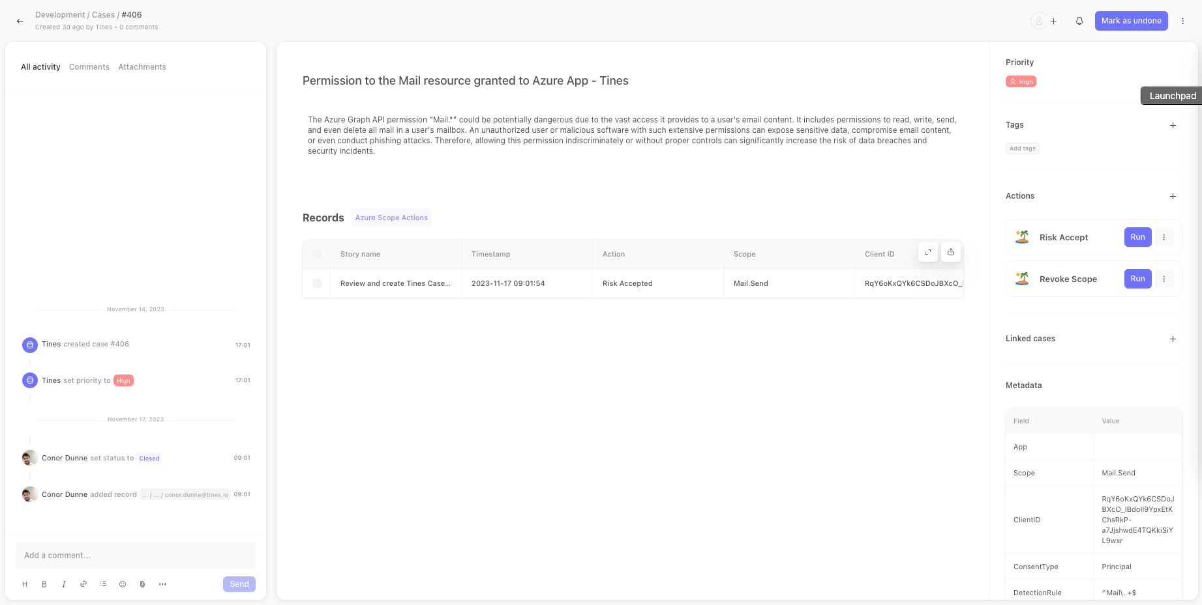
Task: Select the Review and create Tines row checkbox
Action: 317,283
